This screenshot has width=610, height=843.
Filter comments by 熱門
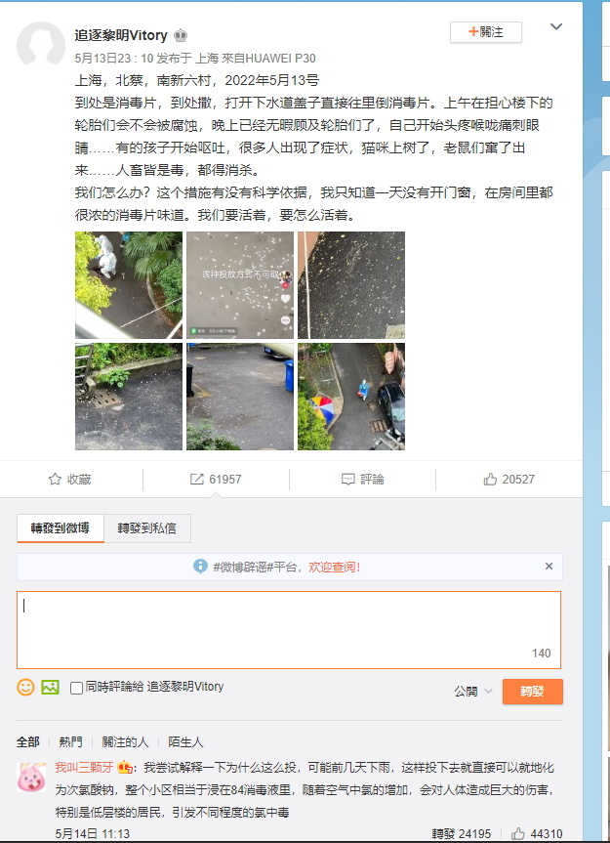[71, 742]
